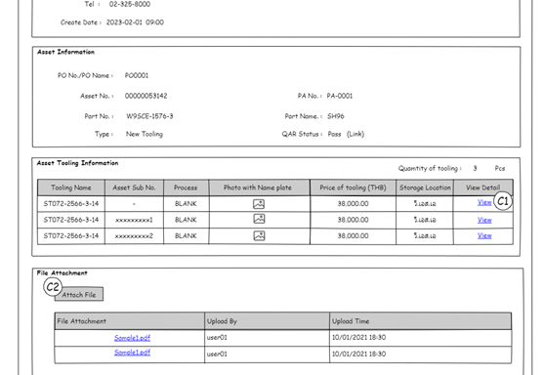Select telephone 02-325-8000
The image size is (543, 375).
point(130,4)
